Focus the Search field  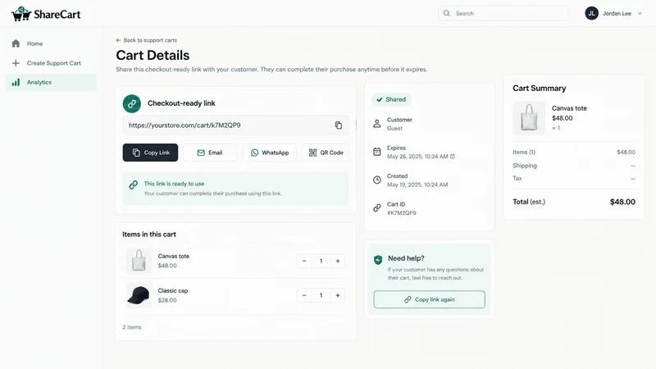(x=503, y=13)
